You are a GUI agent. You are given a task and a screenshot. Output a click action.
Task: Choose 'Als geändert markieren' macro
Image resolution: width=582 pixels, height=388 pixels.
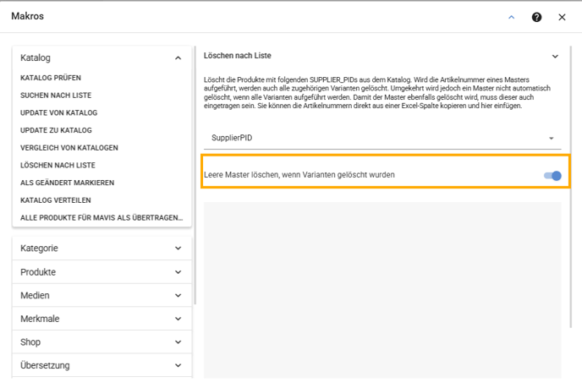pos(67,183)
